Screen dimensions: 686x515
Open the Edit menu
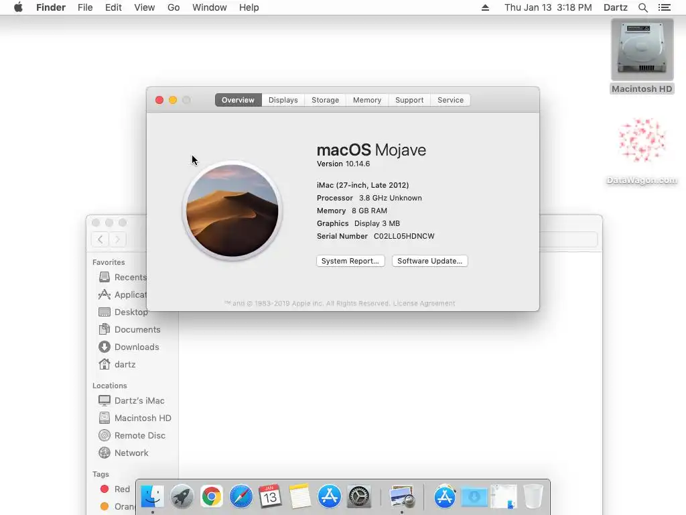pos(113,7)
